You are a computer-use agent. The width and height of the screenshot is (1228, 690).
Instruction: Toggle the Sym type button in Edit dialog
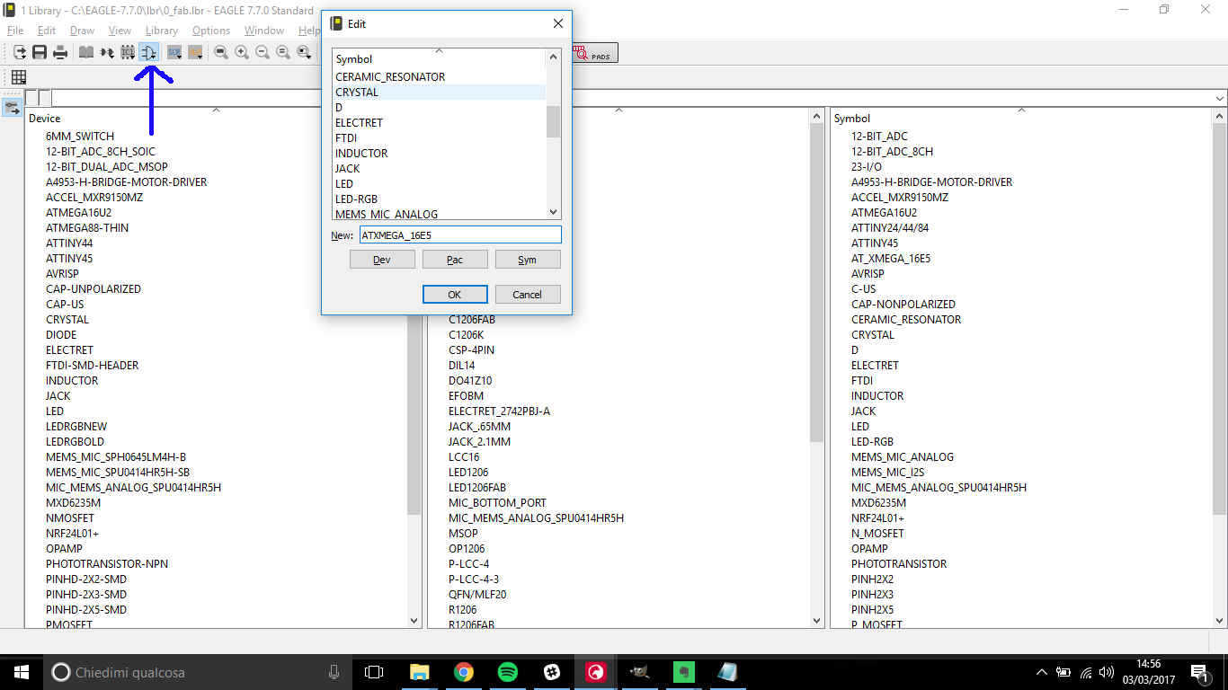point(528,260)
